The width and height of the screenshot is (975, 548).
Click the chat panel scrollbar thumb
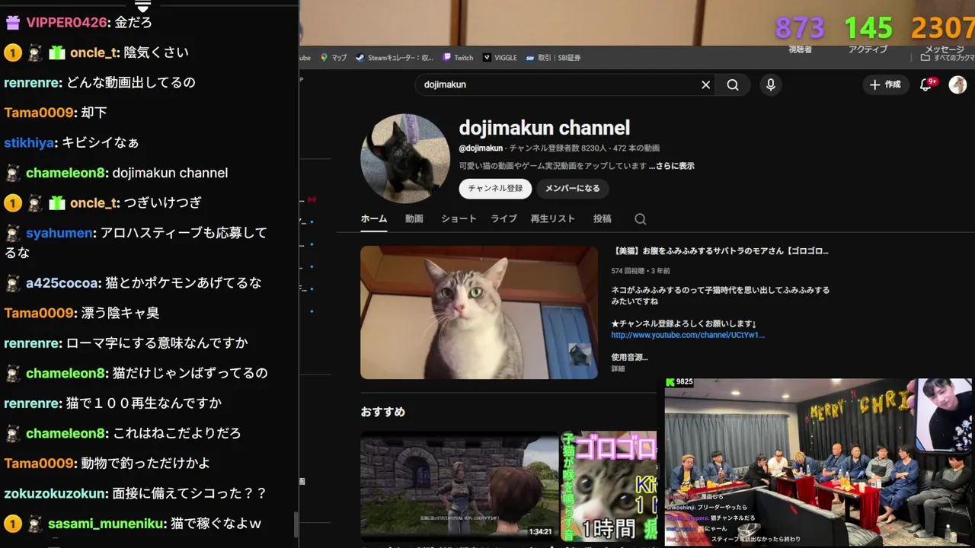[296, 526]
